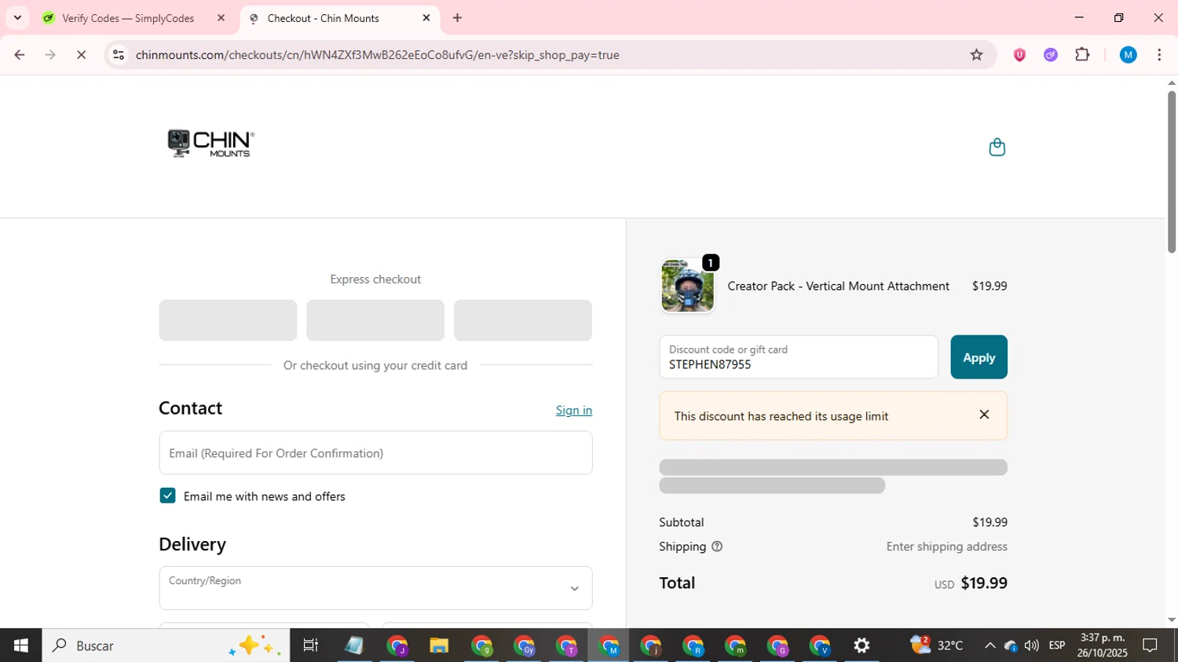This screenshot has height=662, width=1178.
Task: Click the Sign in link
Action: pyautogui.click(x=574, y=411)
